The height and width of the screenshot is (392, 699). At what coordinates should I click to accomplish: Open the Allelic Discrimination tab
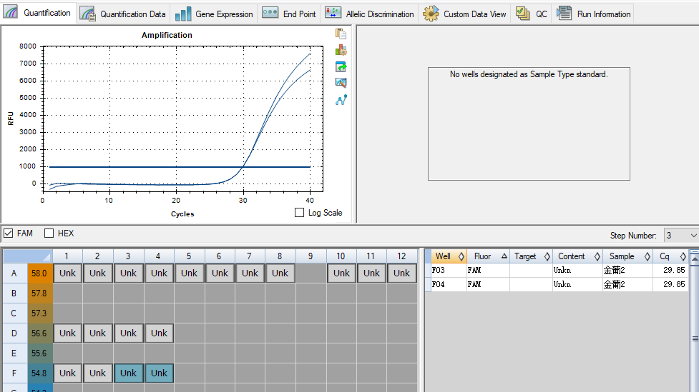click(370, 14)
